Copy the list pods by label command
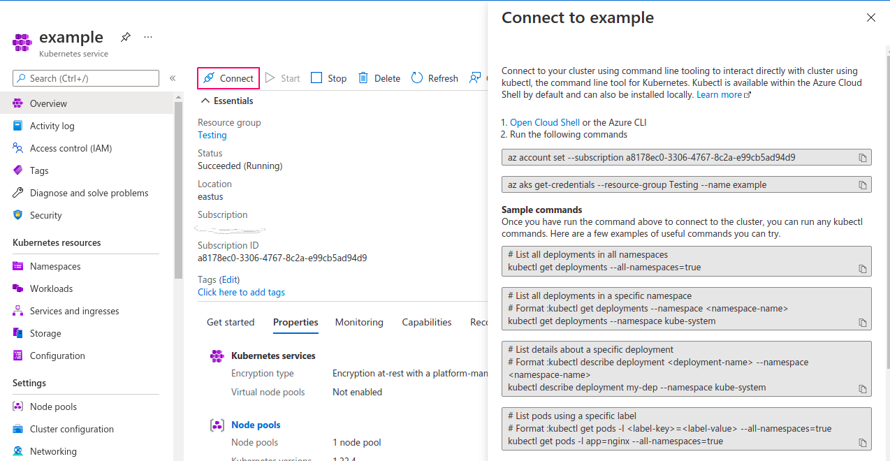 [x=863, y=443]
